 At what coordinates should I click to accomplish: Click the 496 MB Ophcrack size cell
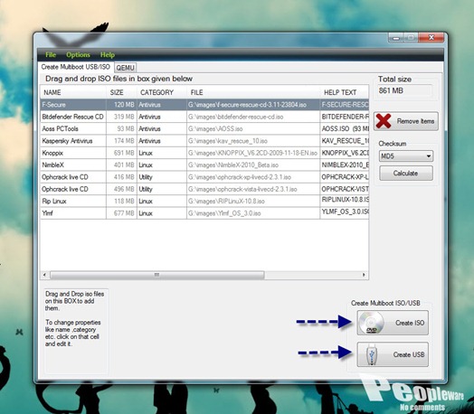click(x=121, y=189)
